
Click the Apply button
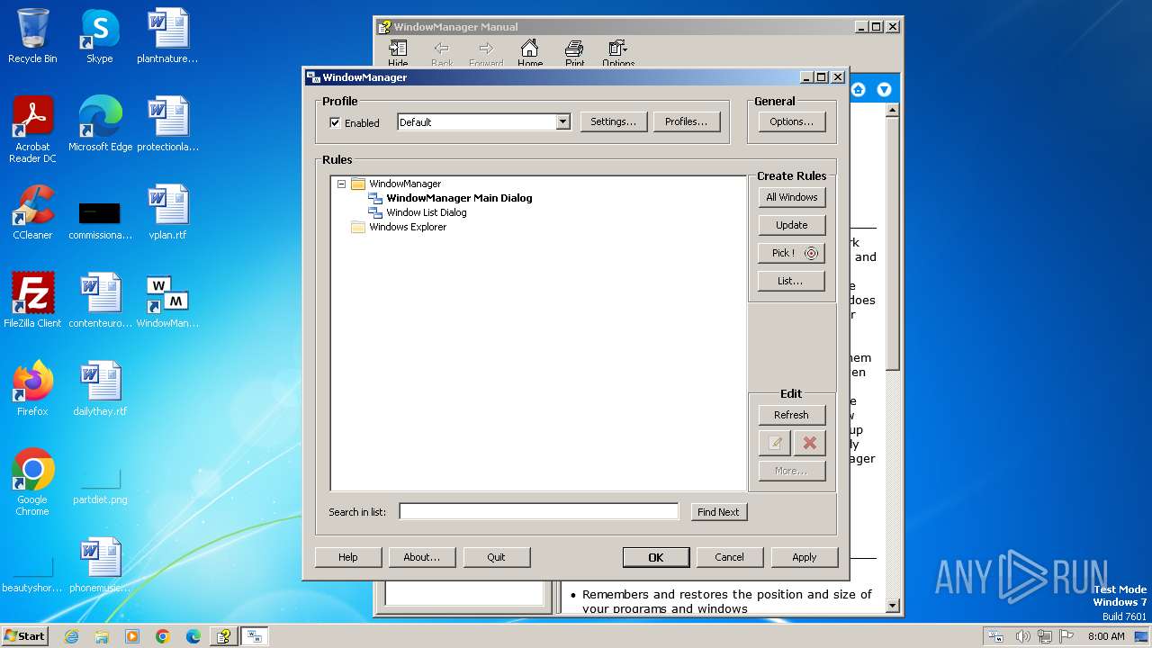(x=805, y=557)
